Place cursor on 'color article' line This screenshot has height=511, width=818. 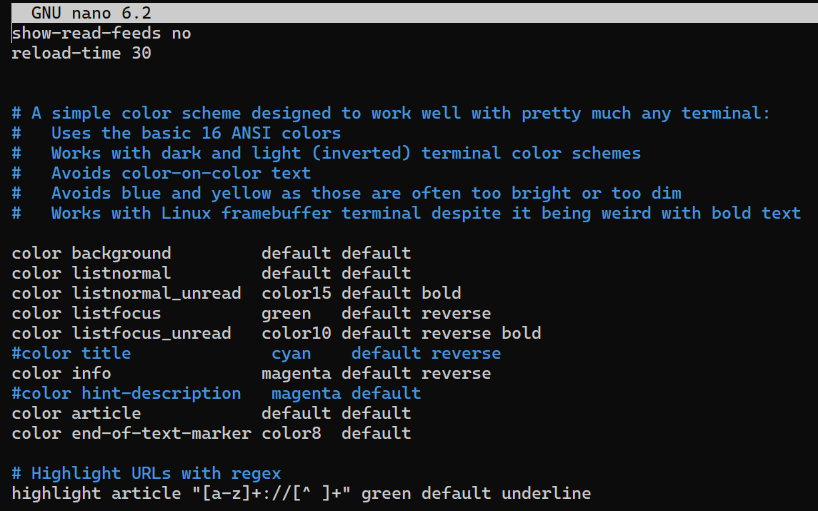(x=76, y=413)
